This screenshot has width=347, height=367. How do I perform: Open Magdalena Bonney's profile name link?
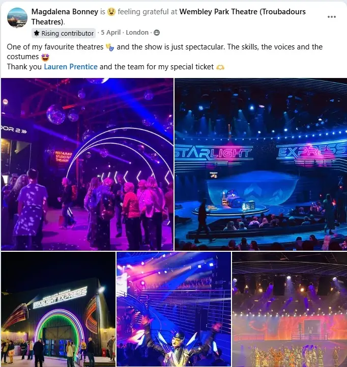coord(65,12)
